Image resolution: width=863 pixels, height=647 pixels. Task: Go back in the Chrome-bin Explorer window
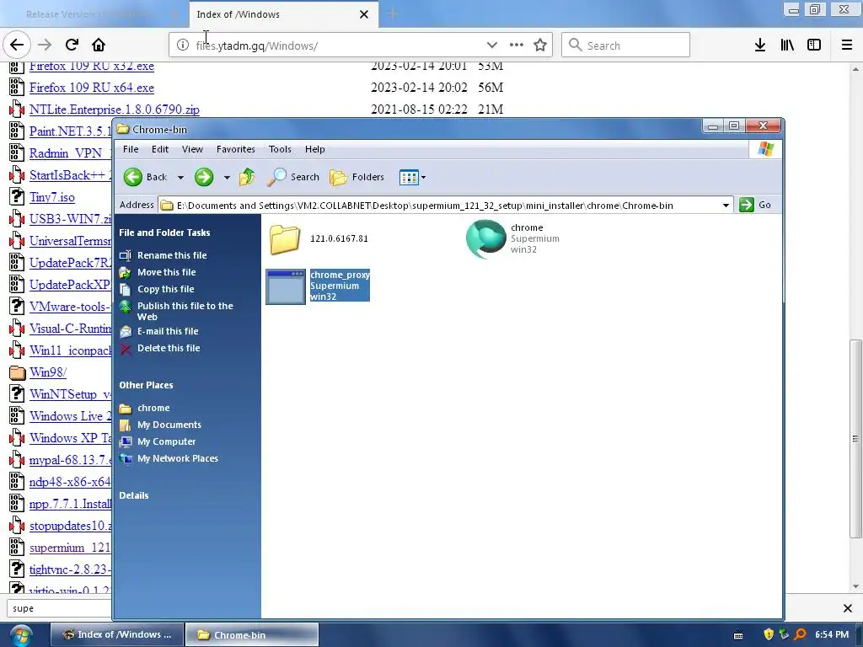[x=145, y=177]
